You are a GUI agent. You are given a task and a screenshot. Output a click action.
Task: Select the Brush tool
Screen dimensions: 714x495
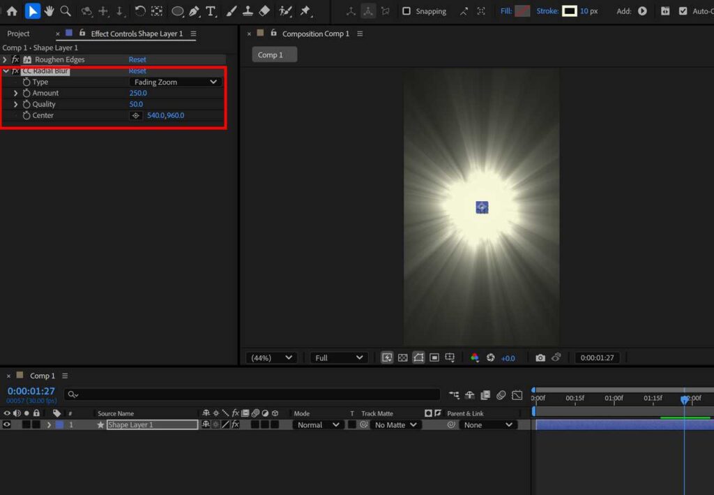(x=231, y=11)
